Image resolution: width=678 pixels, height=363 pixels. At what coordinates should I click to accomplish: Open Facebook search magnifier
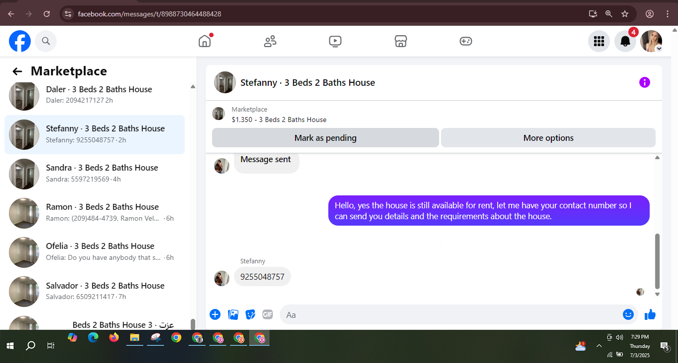(46, 41)
